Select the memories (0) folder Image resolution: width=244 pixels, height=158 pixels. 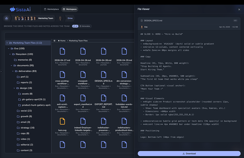(23, 60)
